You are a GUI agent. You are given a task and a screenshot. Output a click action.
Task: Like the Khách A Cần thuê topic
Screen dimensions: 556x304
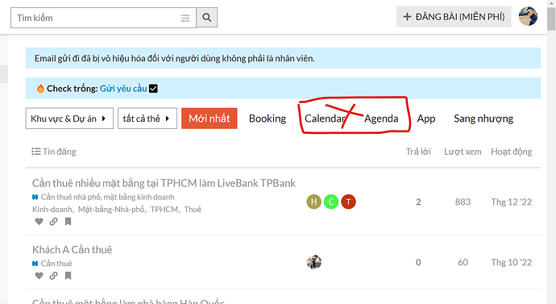tap(39, 276)
